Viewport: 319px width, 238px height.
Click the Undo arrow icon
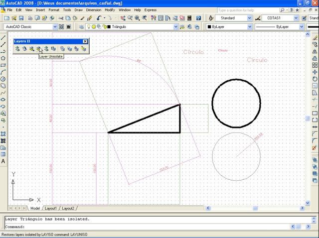coord(100,18)
